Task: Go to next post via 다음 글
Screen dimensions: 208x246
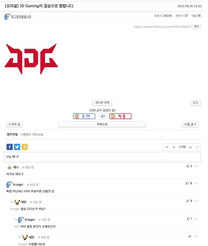Action: [x=190, y=124]
